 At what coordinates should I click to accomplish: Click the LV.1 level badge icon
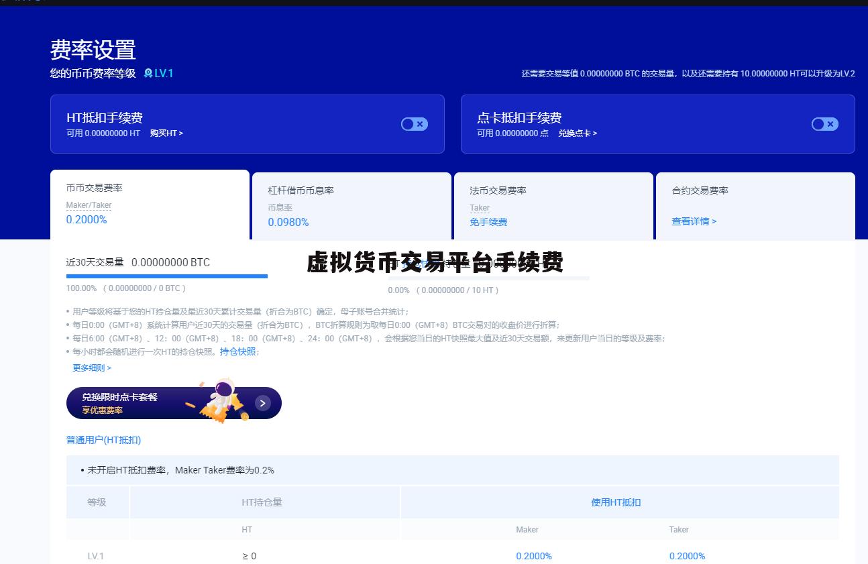[x=148, y=74]
